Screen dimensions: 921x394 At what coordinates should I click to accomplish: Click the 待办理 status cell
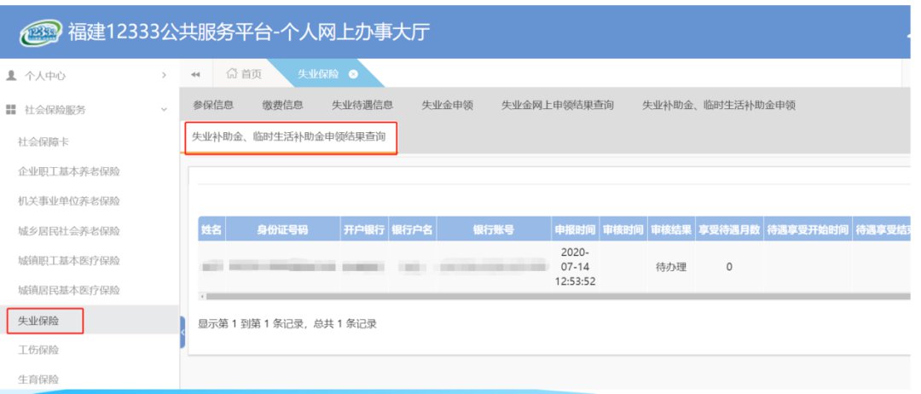671,267
